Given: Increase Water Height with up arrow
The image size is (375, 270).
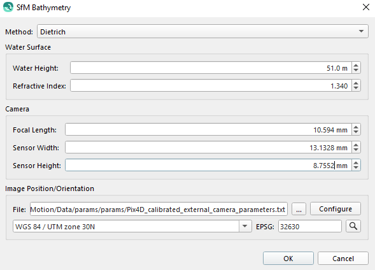Looking at the screenshot, I should [356, 66].
